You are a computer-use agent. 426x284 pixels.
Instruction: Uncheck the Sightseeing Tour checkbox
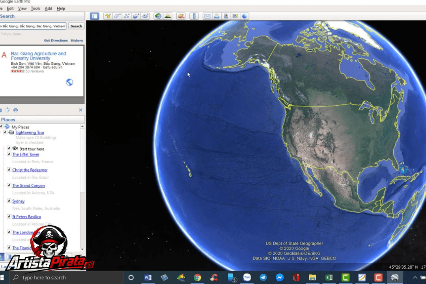pyautogui.click(x=5, y=133)
